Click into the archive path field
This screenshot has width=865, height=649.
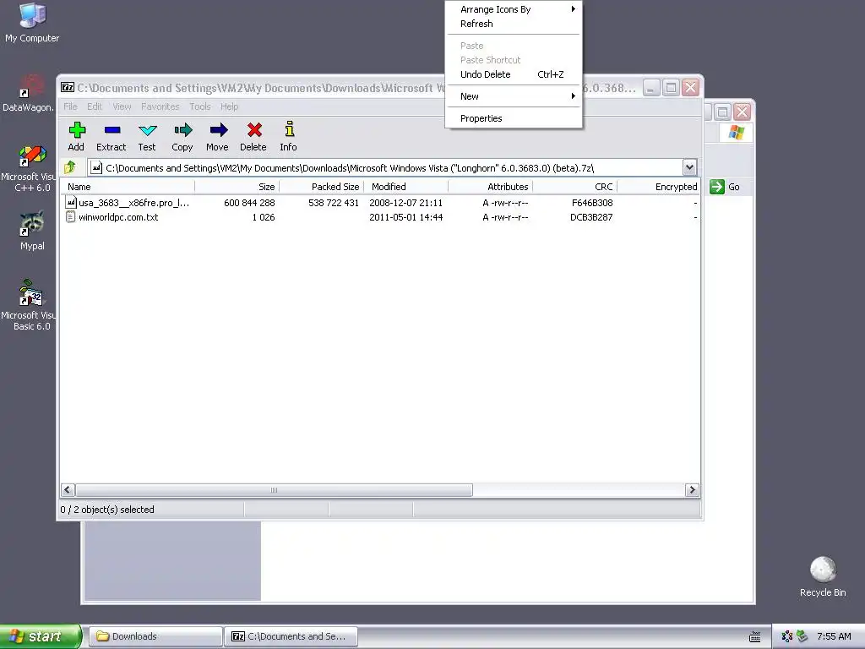384,168
